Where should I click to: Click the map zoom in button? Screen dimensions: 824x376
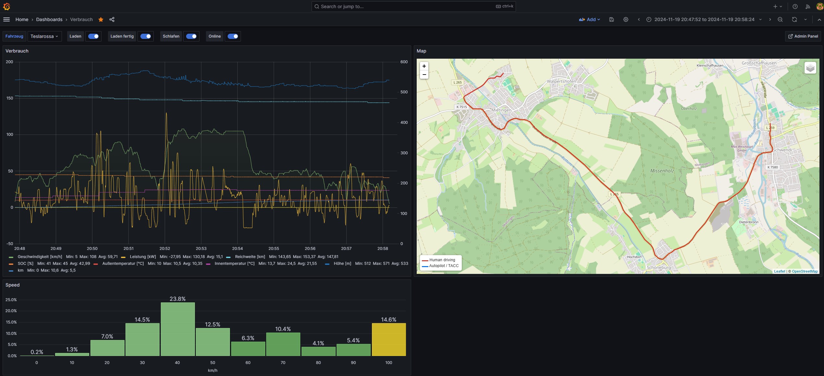pyautogui.click(x=424, y=66)
